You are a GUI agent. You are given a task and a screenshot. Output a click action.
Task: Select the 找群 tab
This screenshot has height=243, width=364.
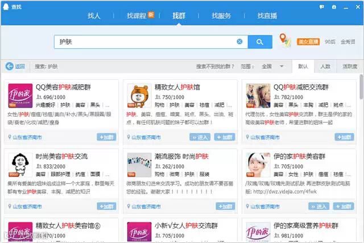[179, 15]
